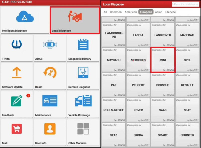Image resolution: width=201 pixels, height=148 pixels.
Task: Open Local Diagnose mechanic car icon
Action: point(75,16)
